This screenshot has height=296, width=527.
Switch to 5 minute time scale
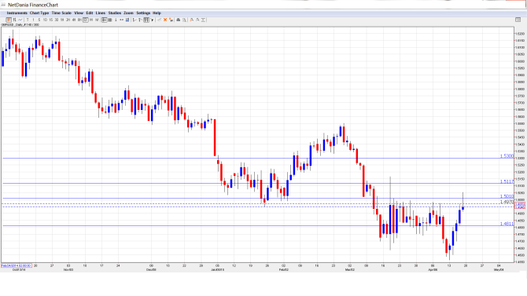pyautogui.click(x=39, y=20)
